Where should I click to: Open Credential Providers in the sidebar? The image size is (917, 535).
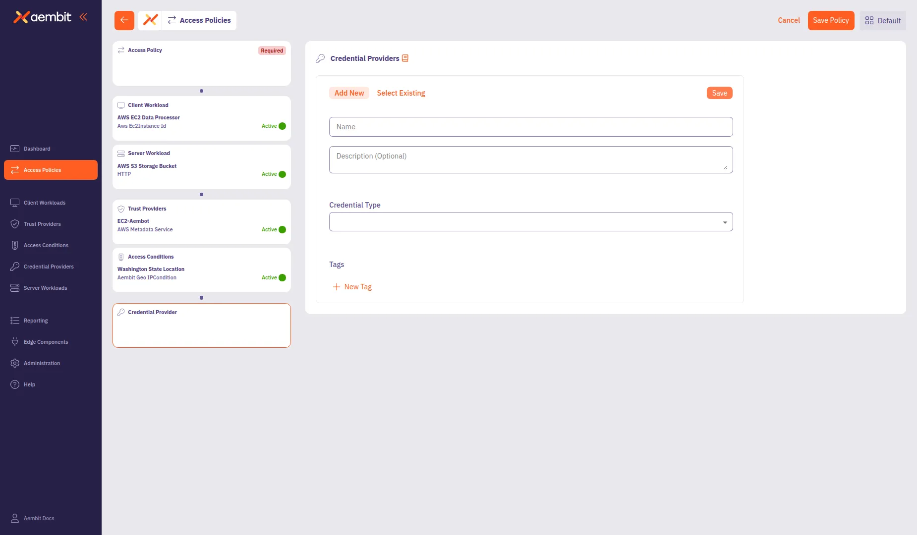point(48,267)
